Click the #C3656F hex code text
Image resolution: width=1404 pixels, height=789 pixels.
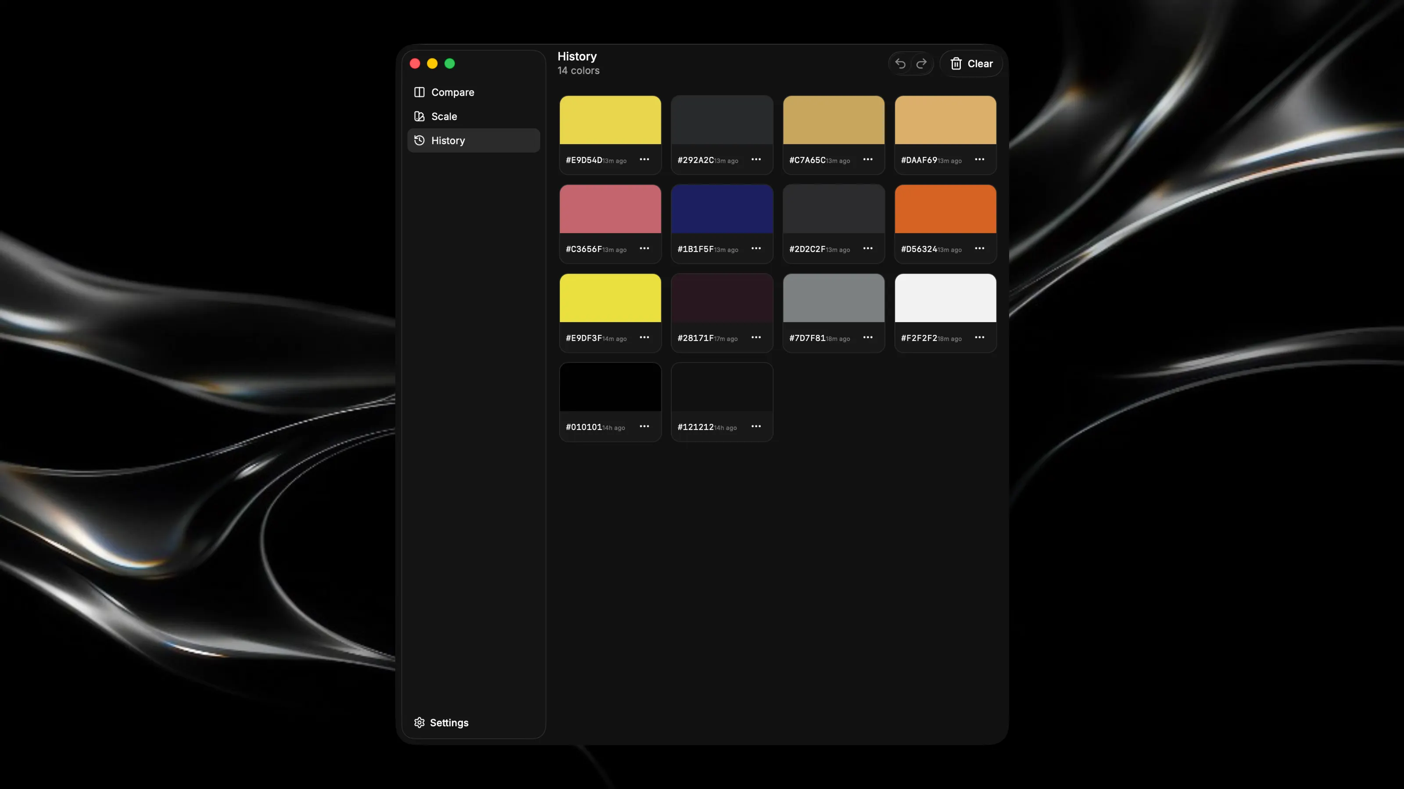click(584, 249)
